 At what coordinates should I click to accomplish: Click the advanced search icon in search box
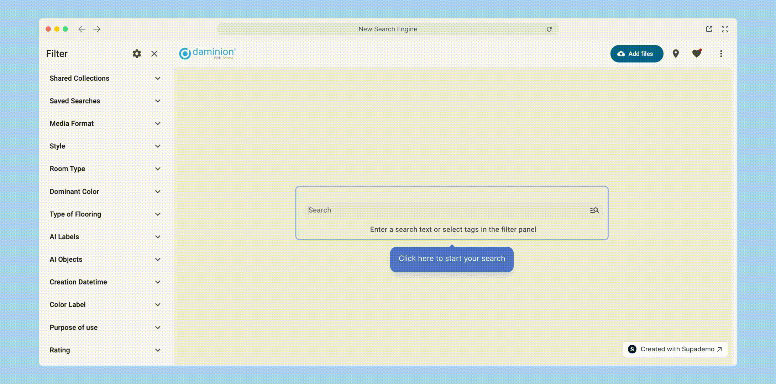coord(594,210)
